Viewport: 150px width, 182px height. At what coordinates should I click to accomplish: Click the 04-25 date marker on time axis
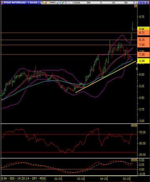[x=104, y=179]
